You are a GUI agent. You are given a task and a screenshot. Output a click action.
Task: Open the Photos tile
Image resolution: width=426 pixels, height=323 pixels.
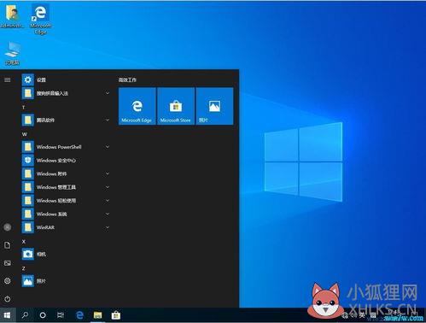click(x=214, y=106)
